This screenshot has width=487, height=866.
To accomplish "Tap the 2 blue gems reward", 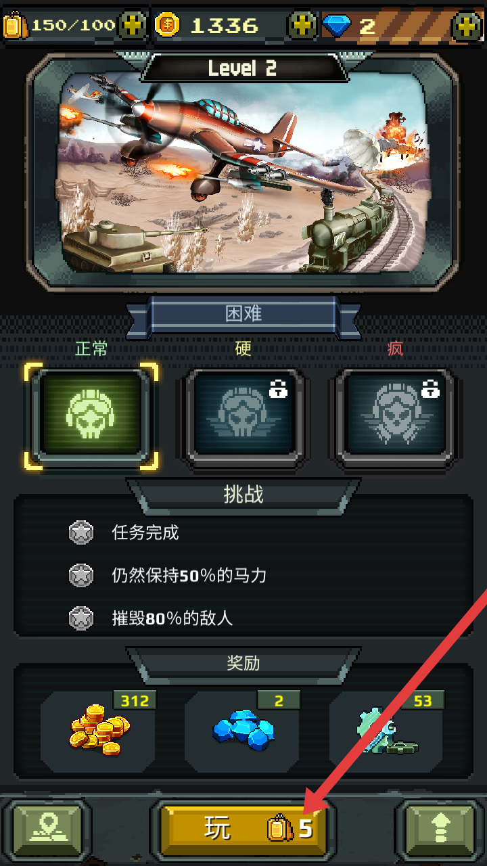I will pyautogui.click(x=243, y=731).
